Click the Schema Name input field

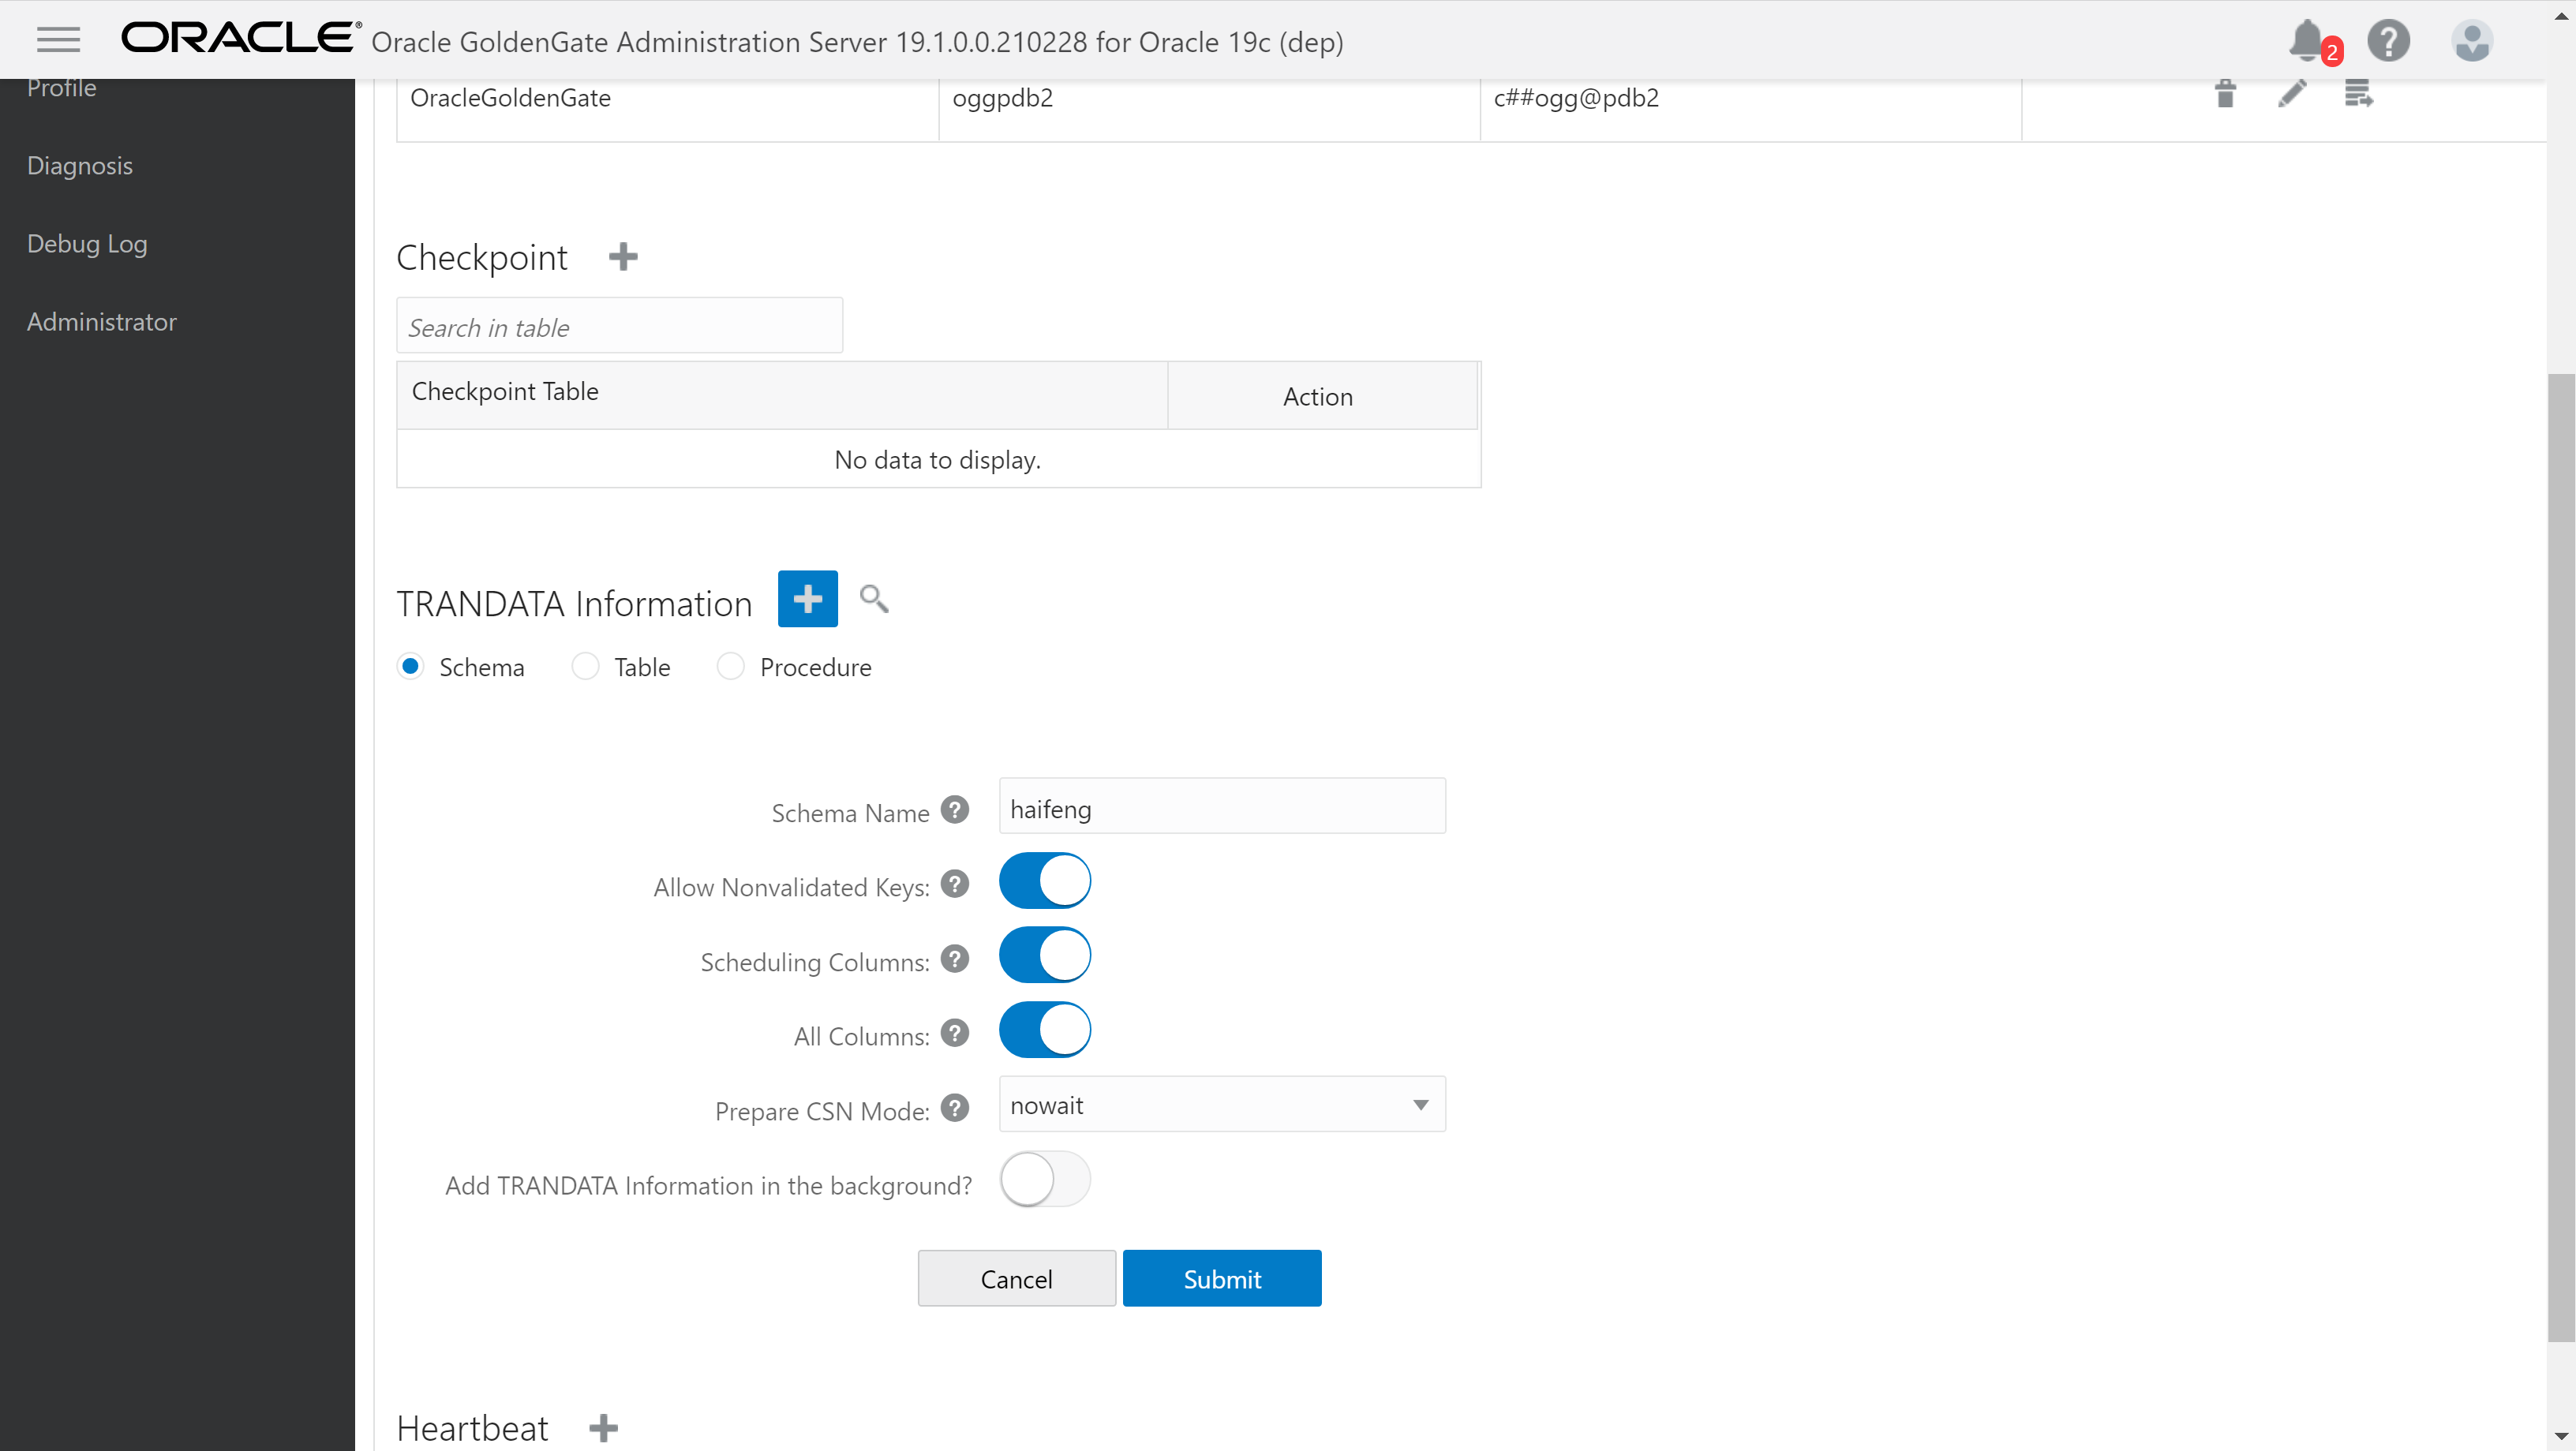point(1221,807)
